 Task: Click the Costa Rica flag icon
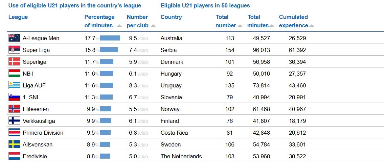14,133
